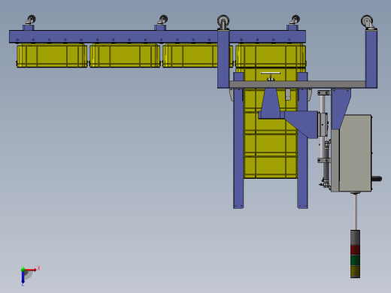Select the bottom yellow crate in the stack
The height and width of the screenshot is (293, 391).
click(x=271, y=168)
